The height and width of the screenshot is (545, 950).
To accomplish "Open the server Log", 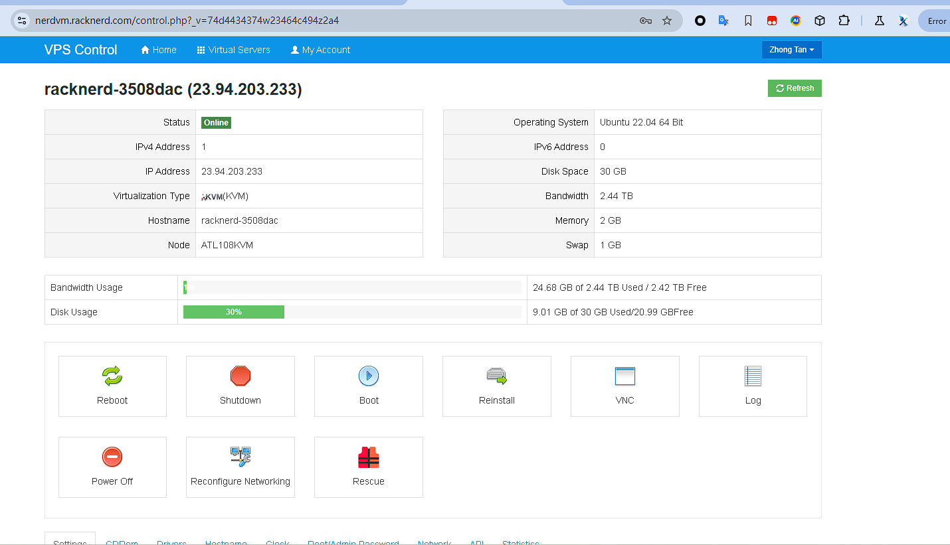I will 753,386.
